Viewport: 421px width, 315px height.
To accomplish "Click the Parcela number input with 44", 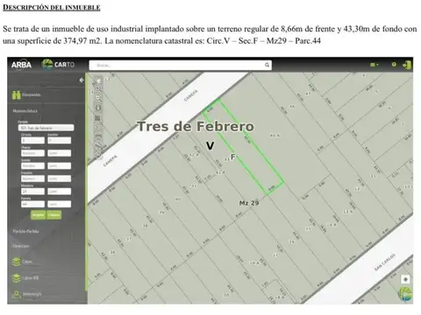I will pos(32,204).
